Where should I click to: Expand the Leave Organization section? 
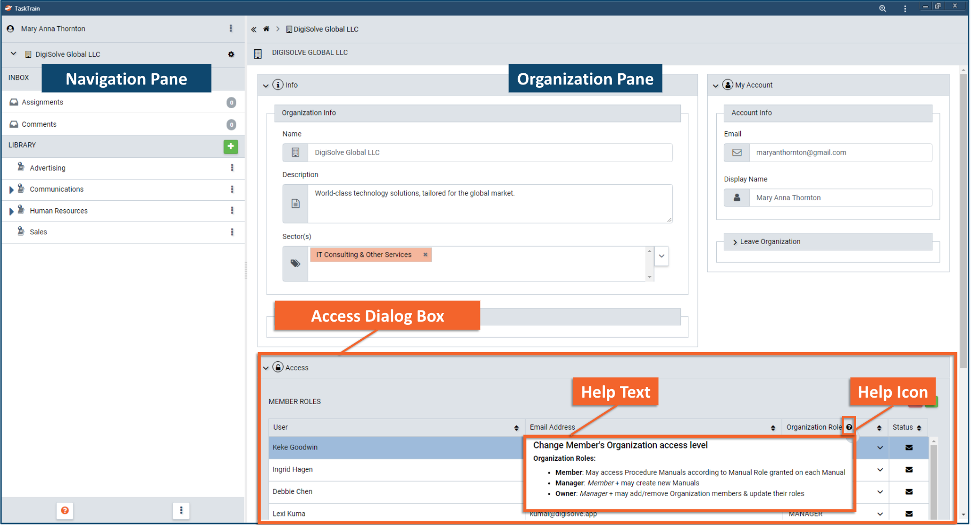click(734, 242)
